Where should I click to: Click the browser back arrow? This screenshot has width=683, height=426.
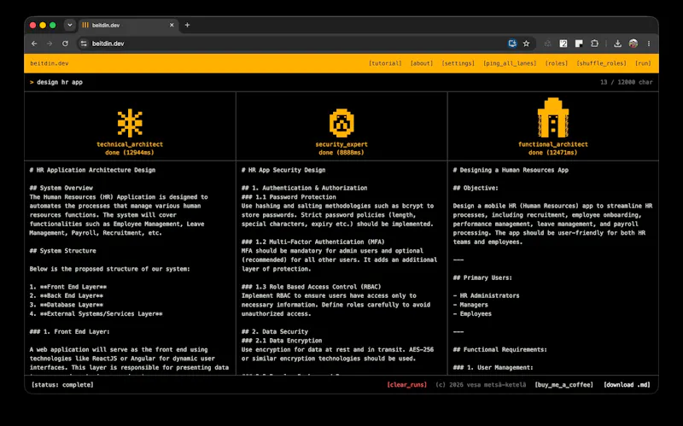(34, 44)
